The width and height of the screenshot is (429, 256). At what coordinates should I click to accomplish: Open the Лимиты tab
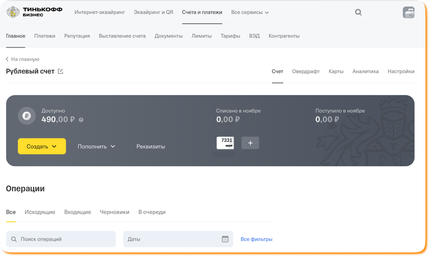tap(202, 36)
